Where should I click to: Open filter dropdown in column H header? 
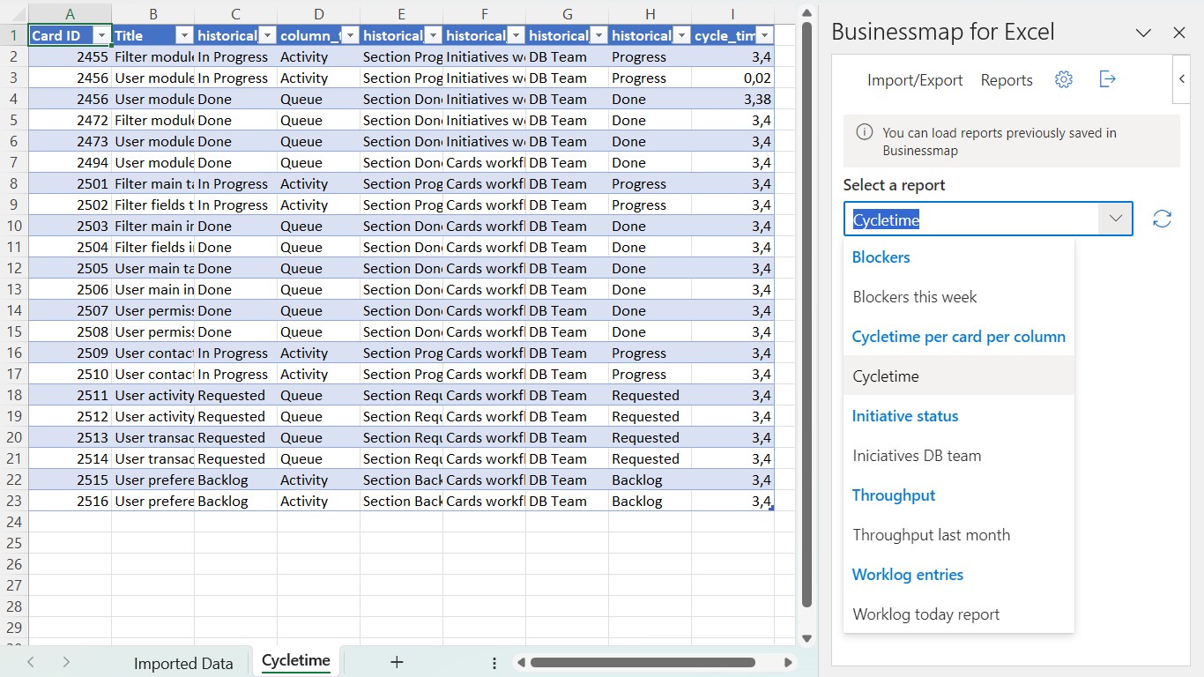click(681, 35)
